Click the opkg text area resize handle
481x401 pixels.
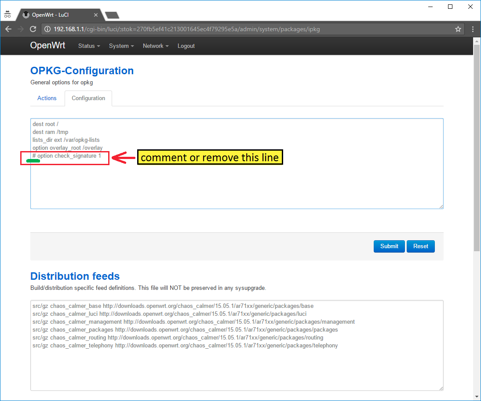[x=441, y=206]
